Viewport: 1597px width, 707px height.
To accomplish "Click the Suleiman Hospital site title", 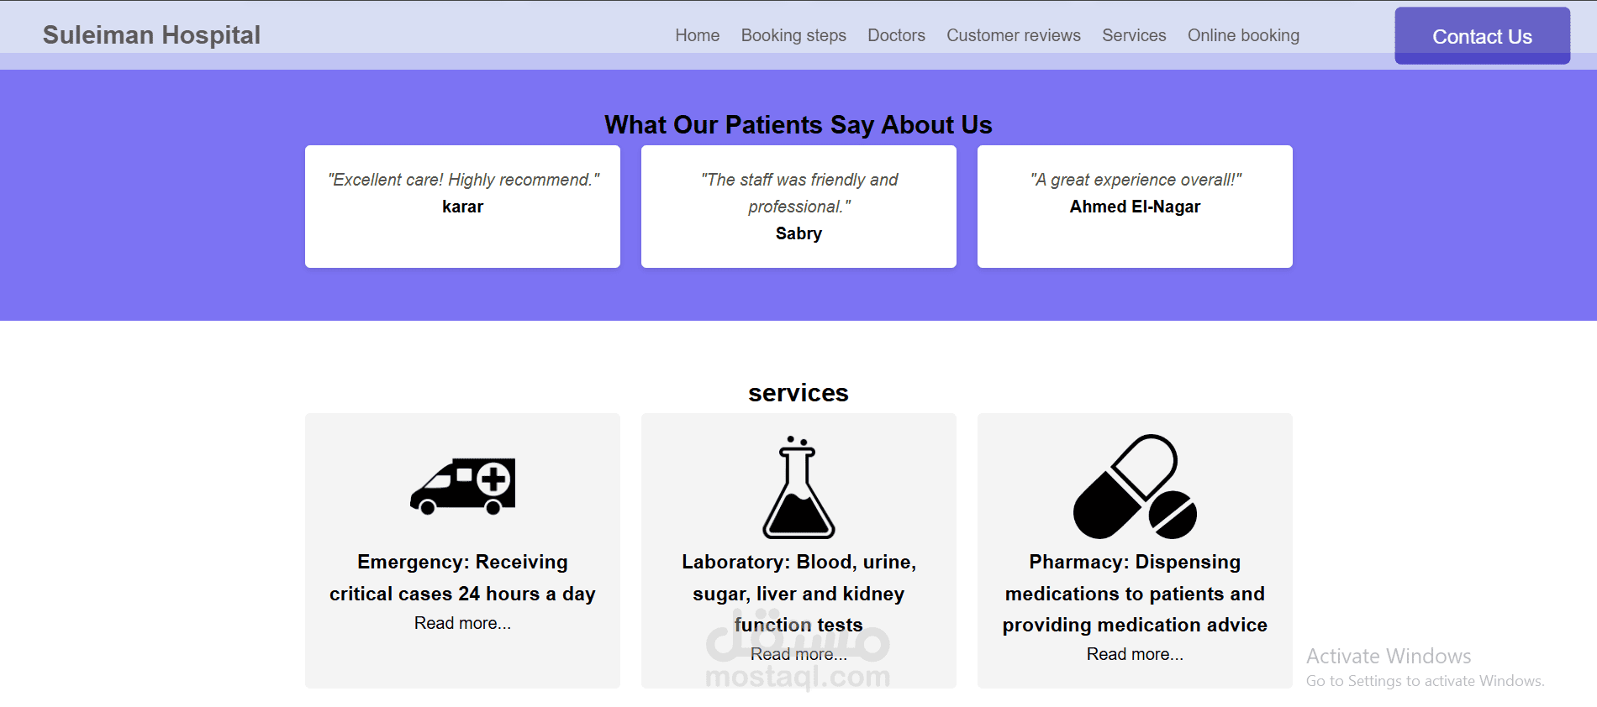I will (x=151, y=34).
